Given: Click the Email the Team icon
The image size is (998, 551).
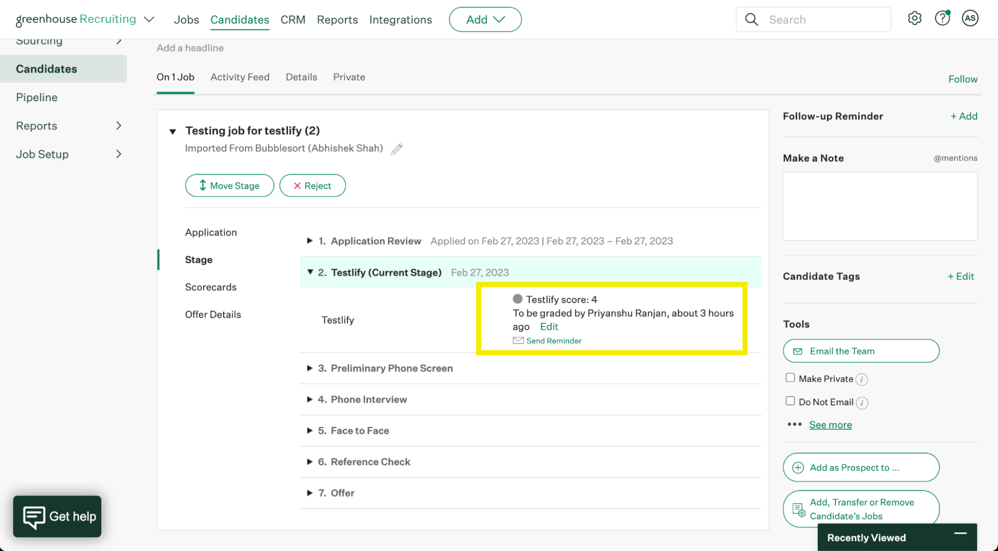Looking at the screenshot, I should (x=797, y=350).
